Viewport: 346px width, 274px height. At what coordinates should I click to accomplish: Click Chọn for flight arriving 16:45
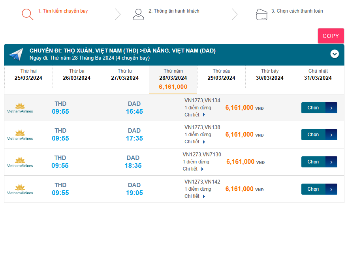pos(319,108)
